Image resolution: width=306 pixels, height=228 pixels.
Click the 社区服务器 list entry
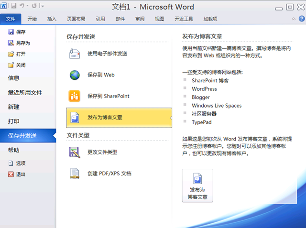click(204, 114)
